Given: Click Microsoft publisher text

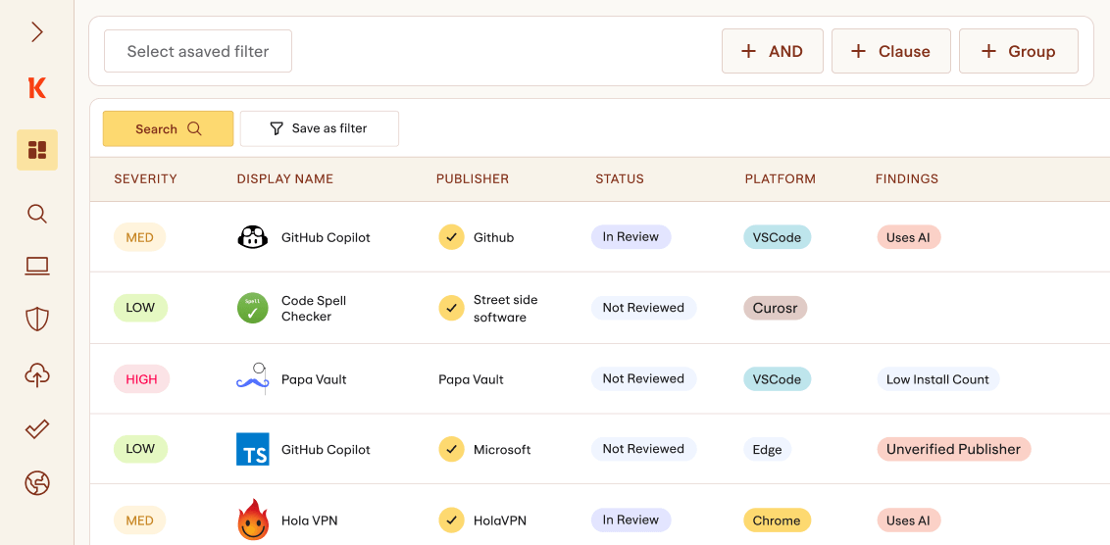Looking at the screenshot, I should [502, 450].
